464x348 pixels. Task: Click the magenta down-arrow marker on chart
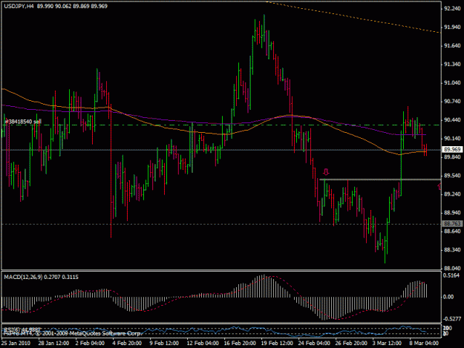point(326,172)
